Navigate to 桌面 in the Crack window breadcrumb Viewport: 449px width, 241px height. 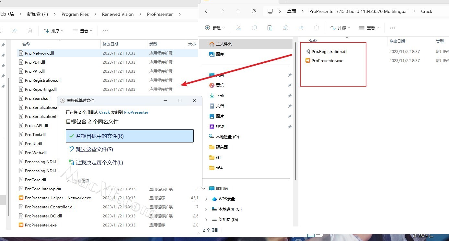[292, 11]
